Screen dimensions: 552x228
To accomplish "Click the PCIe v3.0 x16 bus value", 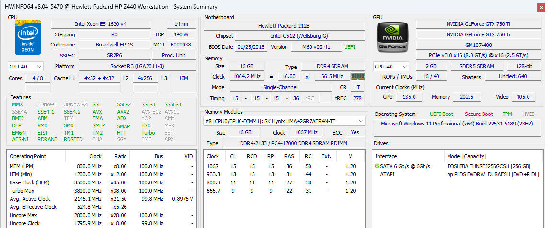I will point(478,55).
